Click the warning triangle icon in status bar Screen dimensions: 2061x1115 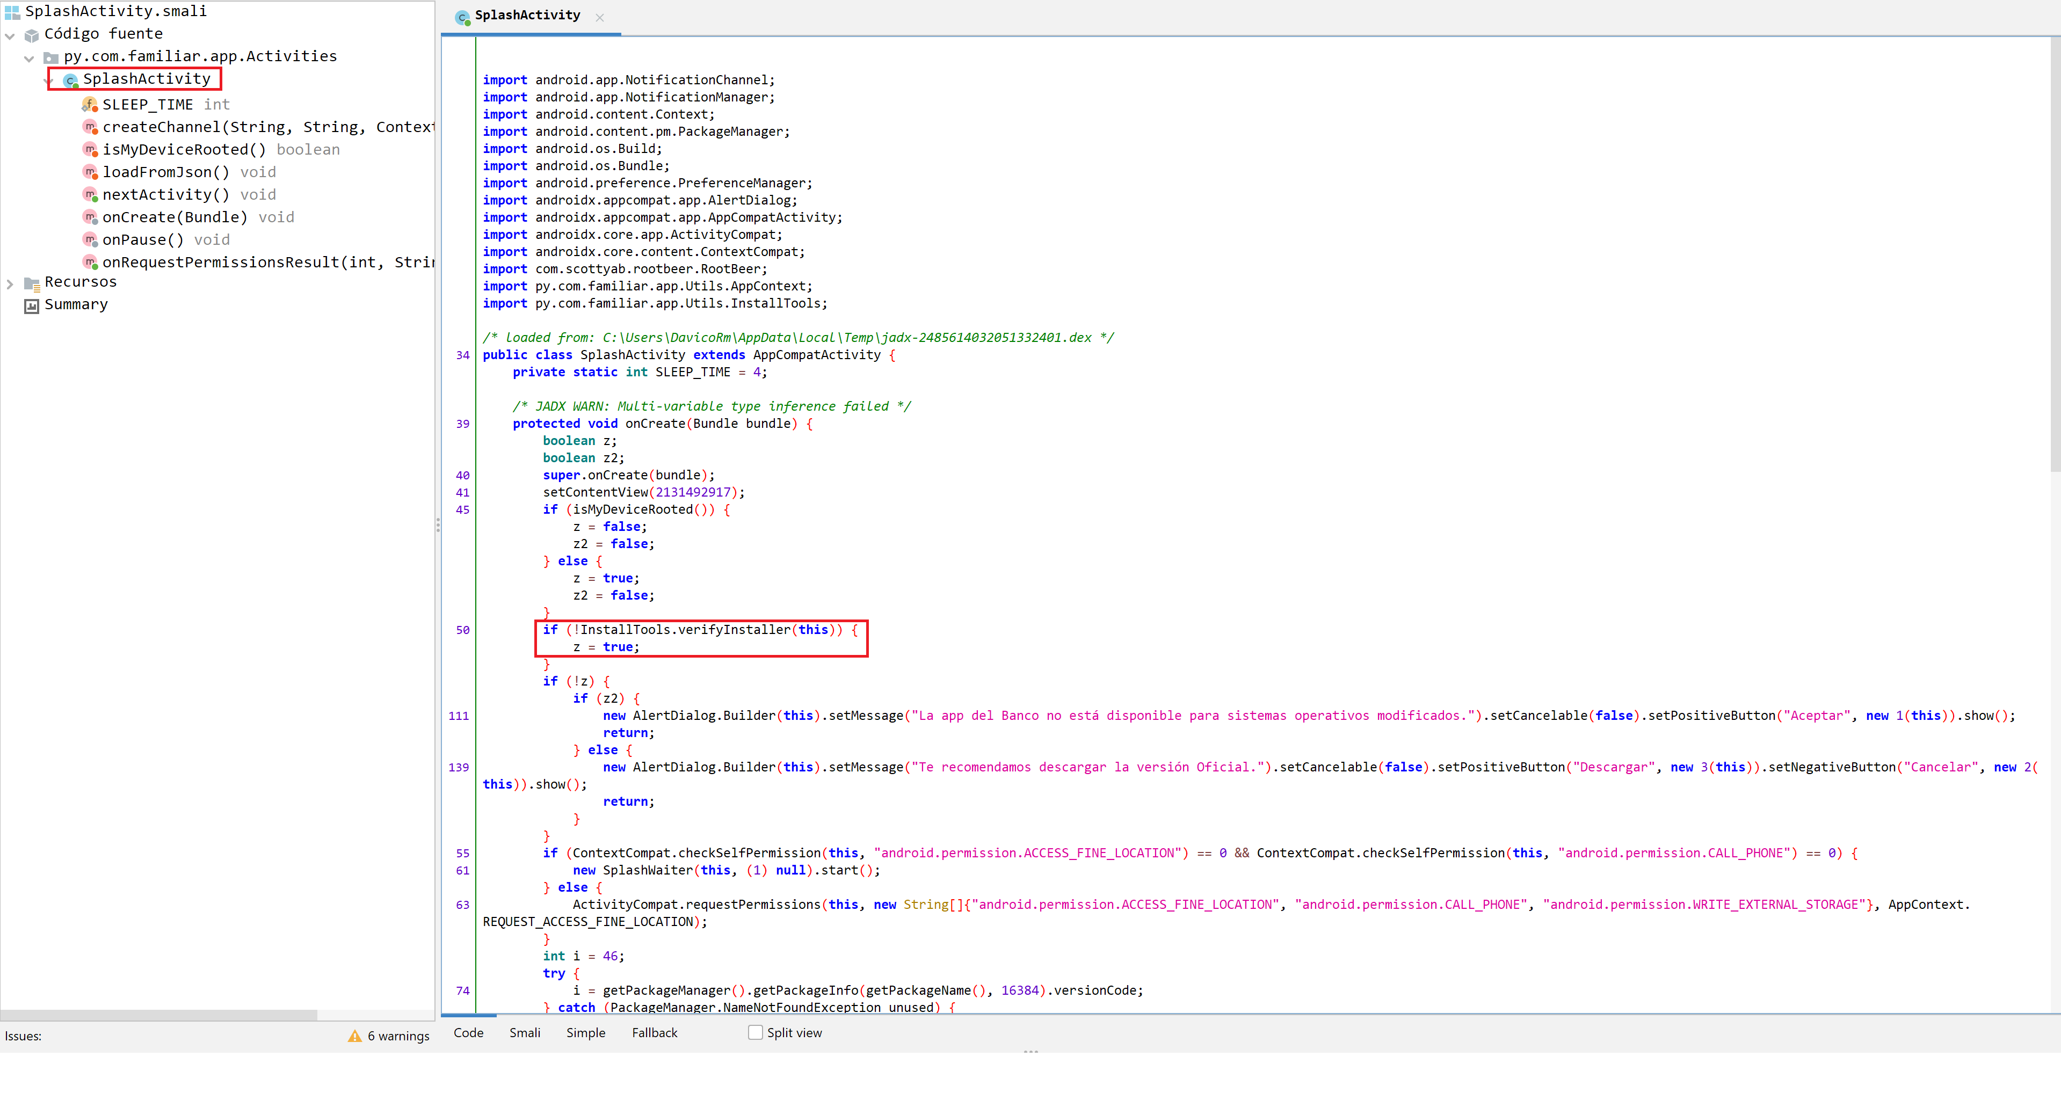pyautogui.click(x=354, y=1036)
